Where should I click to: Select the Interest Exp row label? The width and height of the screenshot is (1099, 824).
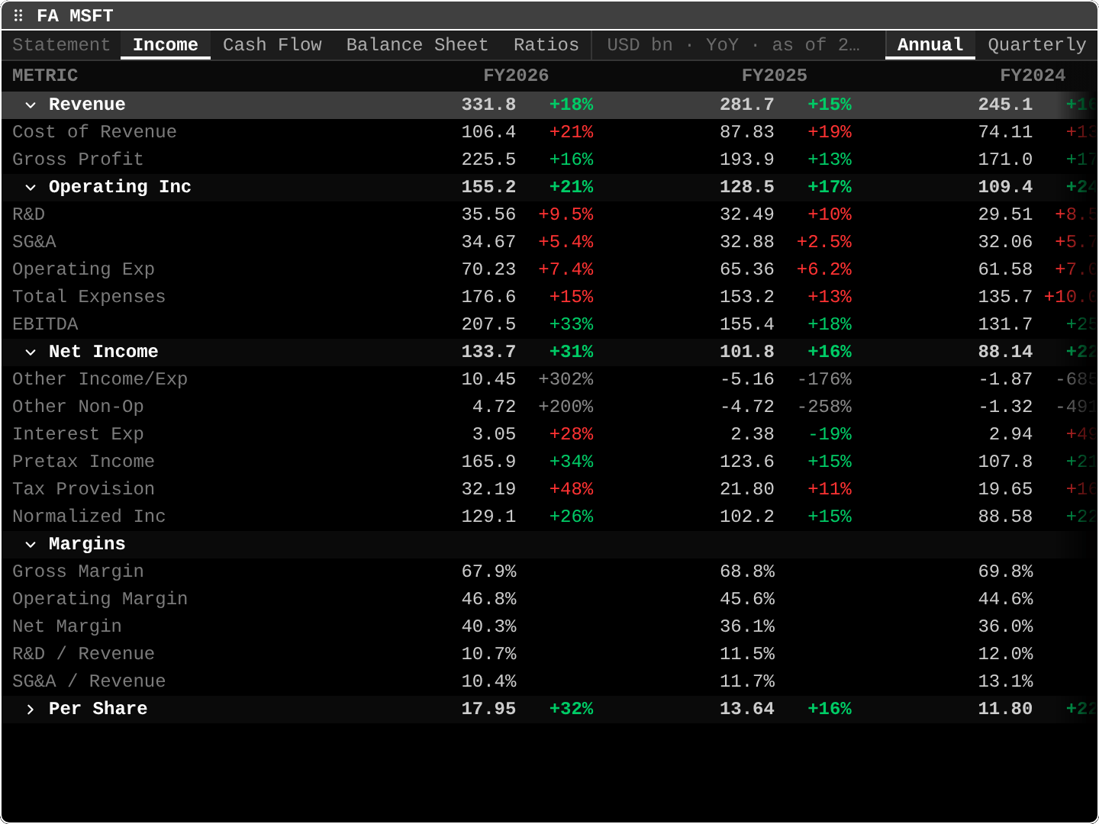coord(78,434)
